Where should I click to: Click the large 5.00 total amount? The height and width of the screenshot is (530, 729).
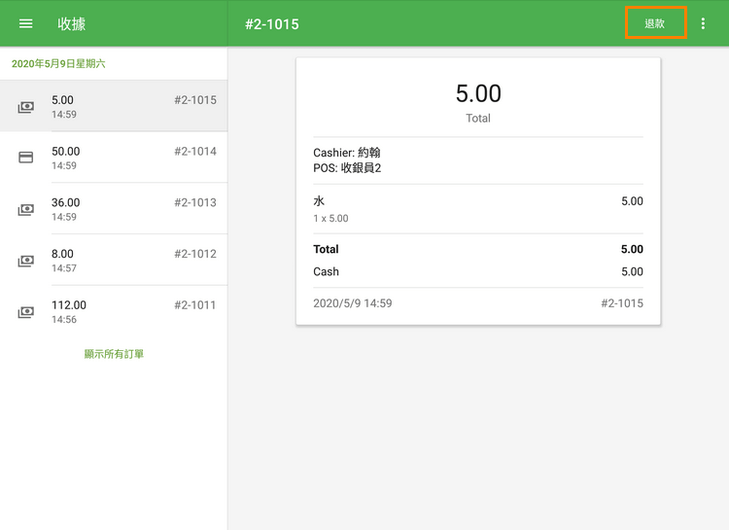click(x=478, y=93)
